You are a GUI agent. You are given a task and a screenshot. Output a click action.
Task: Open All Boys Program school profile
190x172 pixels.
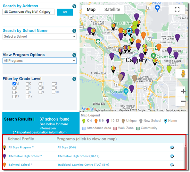(20, 147)
